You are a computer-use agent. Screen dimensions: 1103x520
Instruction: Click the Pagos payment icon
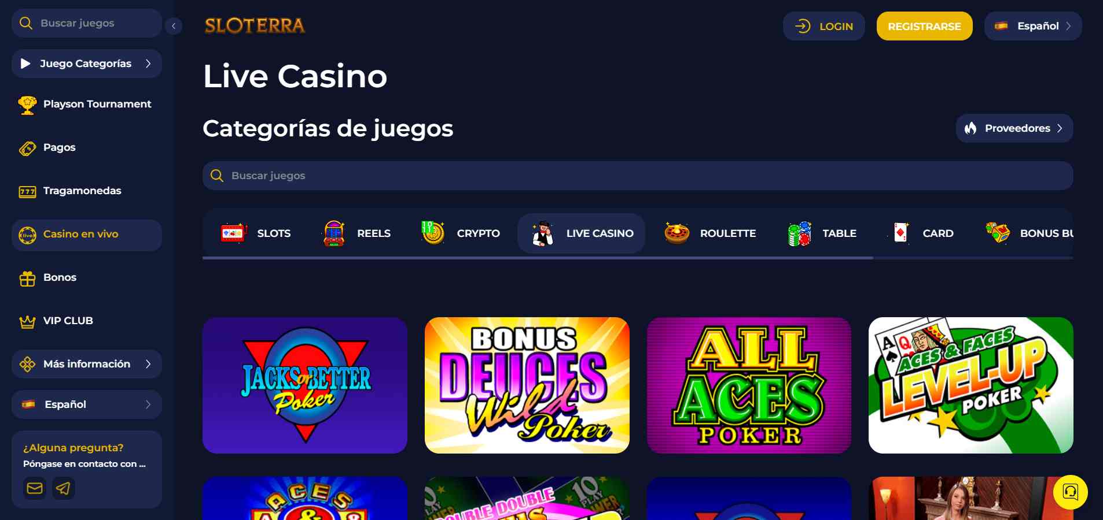pyautogui.click(x=27, y=148)
